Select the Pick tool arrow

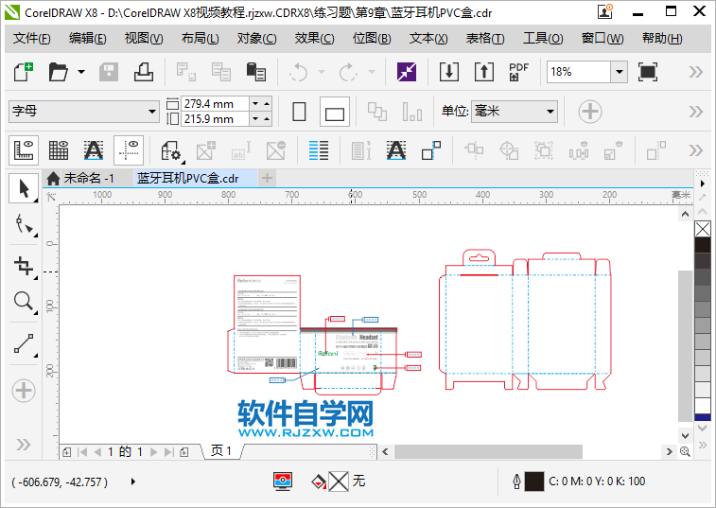point(24,187)
